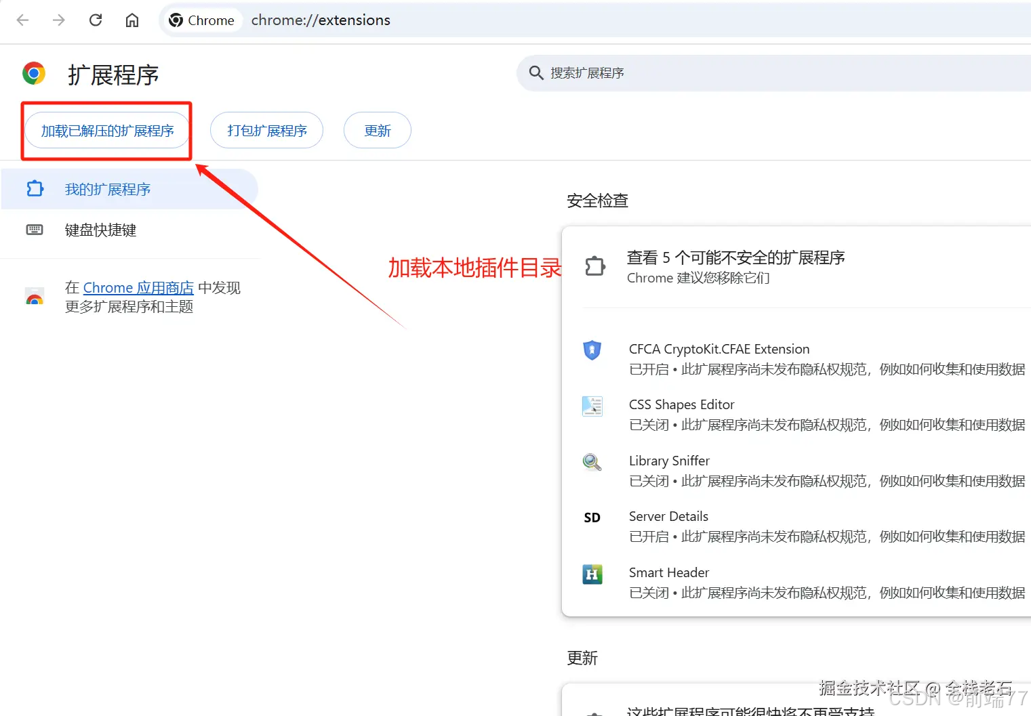Click the CSS Shapes Editor icon
The height and width of the screenshot is (716, 1031).
coord(592,406)
